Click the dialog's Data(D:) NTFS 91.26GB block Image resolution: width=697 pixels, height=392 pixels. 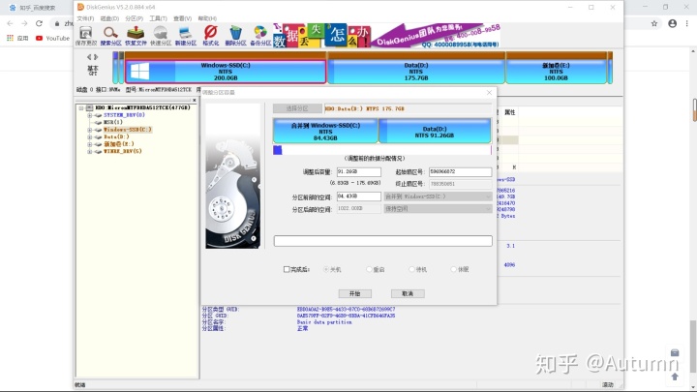coord(435,131)
